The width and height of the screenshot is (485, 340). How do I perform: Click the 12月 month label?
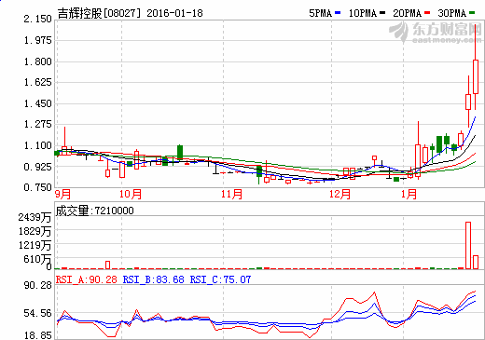coord(339,195)
